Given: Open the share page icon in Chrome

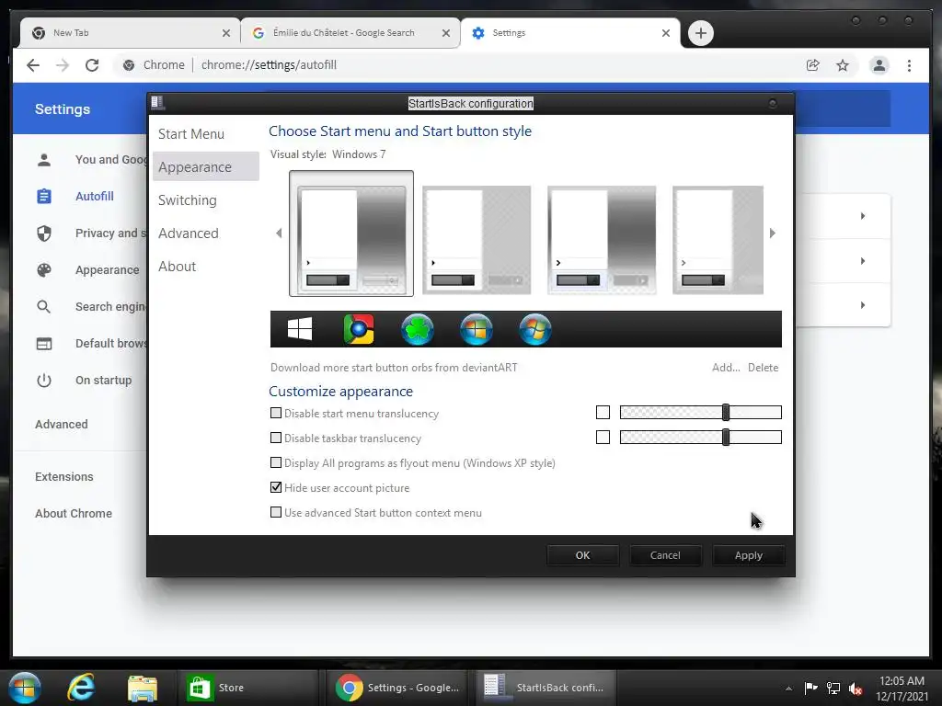Looking at the screenshot, I should (813, 65).
